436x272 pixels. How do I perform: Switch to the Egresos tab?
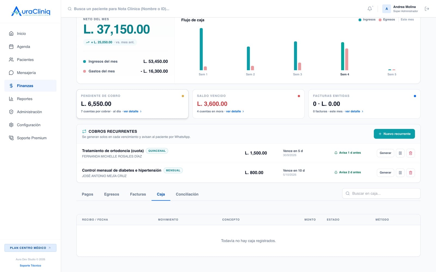[111, 194]
